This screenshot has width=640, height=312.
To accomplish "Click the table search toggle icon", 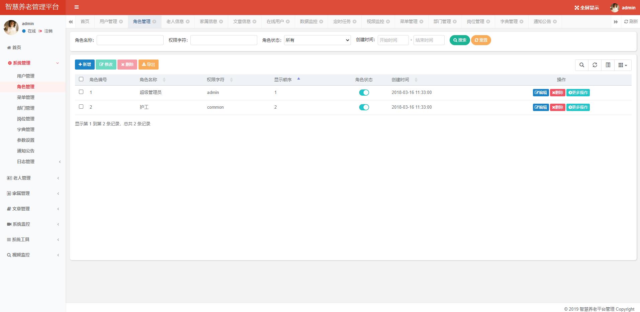I will pyautogui.click(x=582, y=65).
